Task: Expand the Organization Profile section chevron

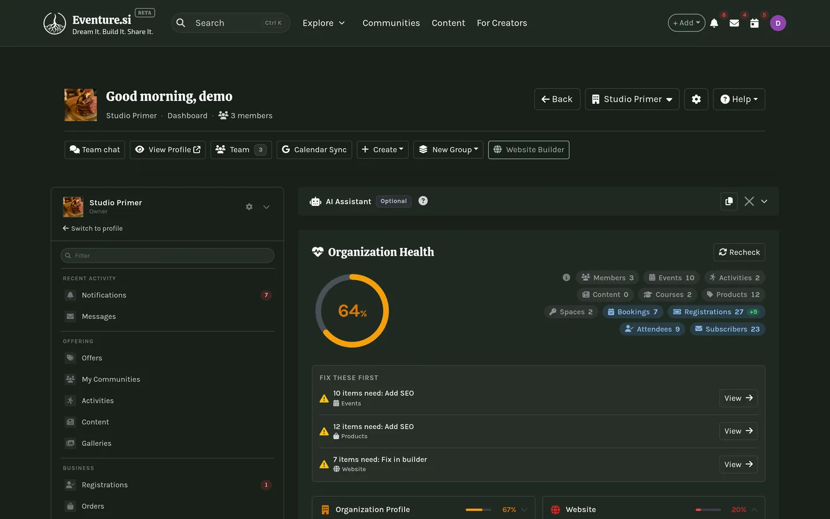Action: (x=525, y=510)
